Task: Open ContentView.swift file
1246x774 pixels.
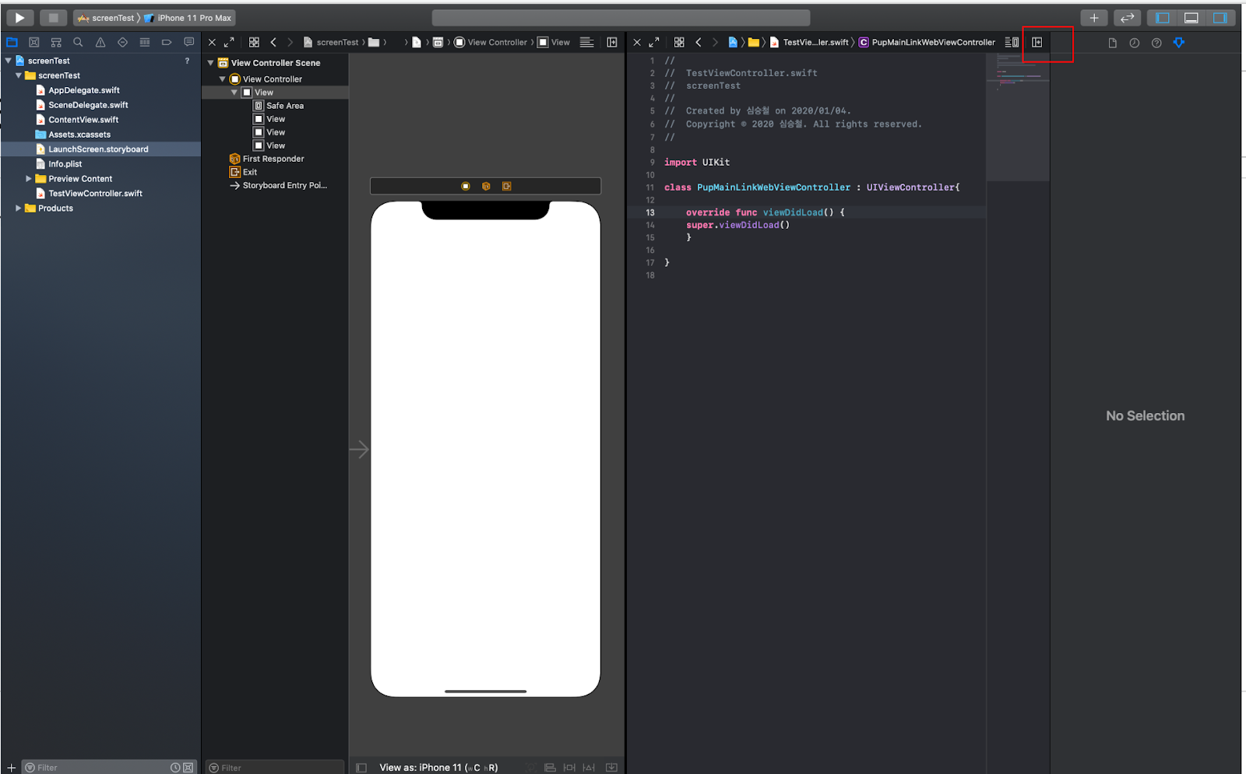Action: pyautogui.click(x=83, y=120)
